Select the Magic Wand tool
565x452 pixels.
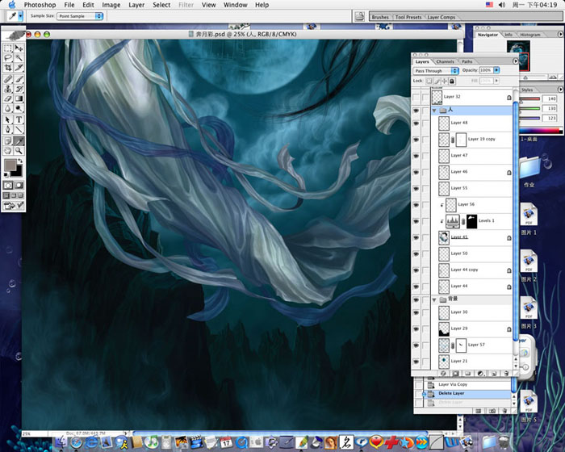19,57
